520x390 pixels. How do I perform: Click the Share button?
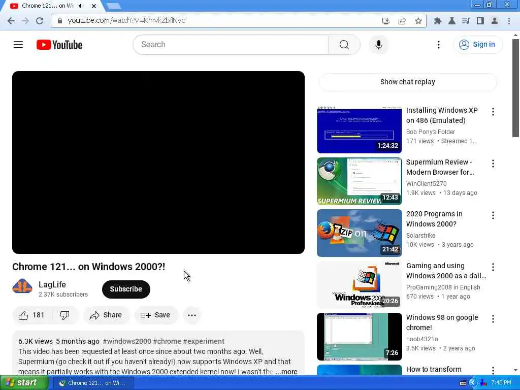pyautogui.click(x=106, y=315)
